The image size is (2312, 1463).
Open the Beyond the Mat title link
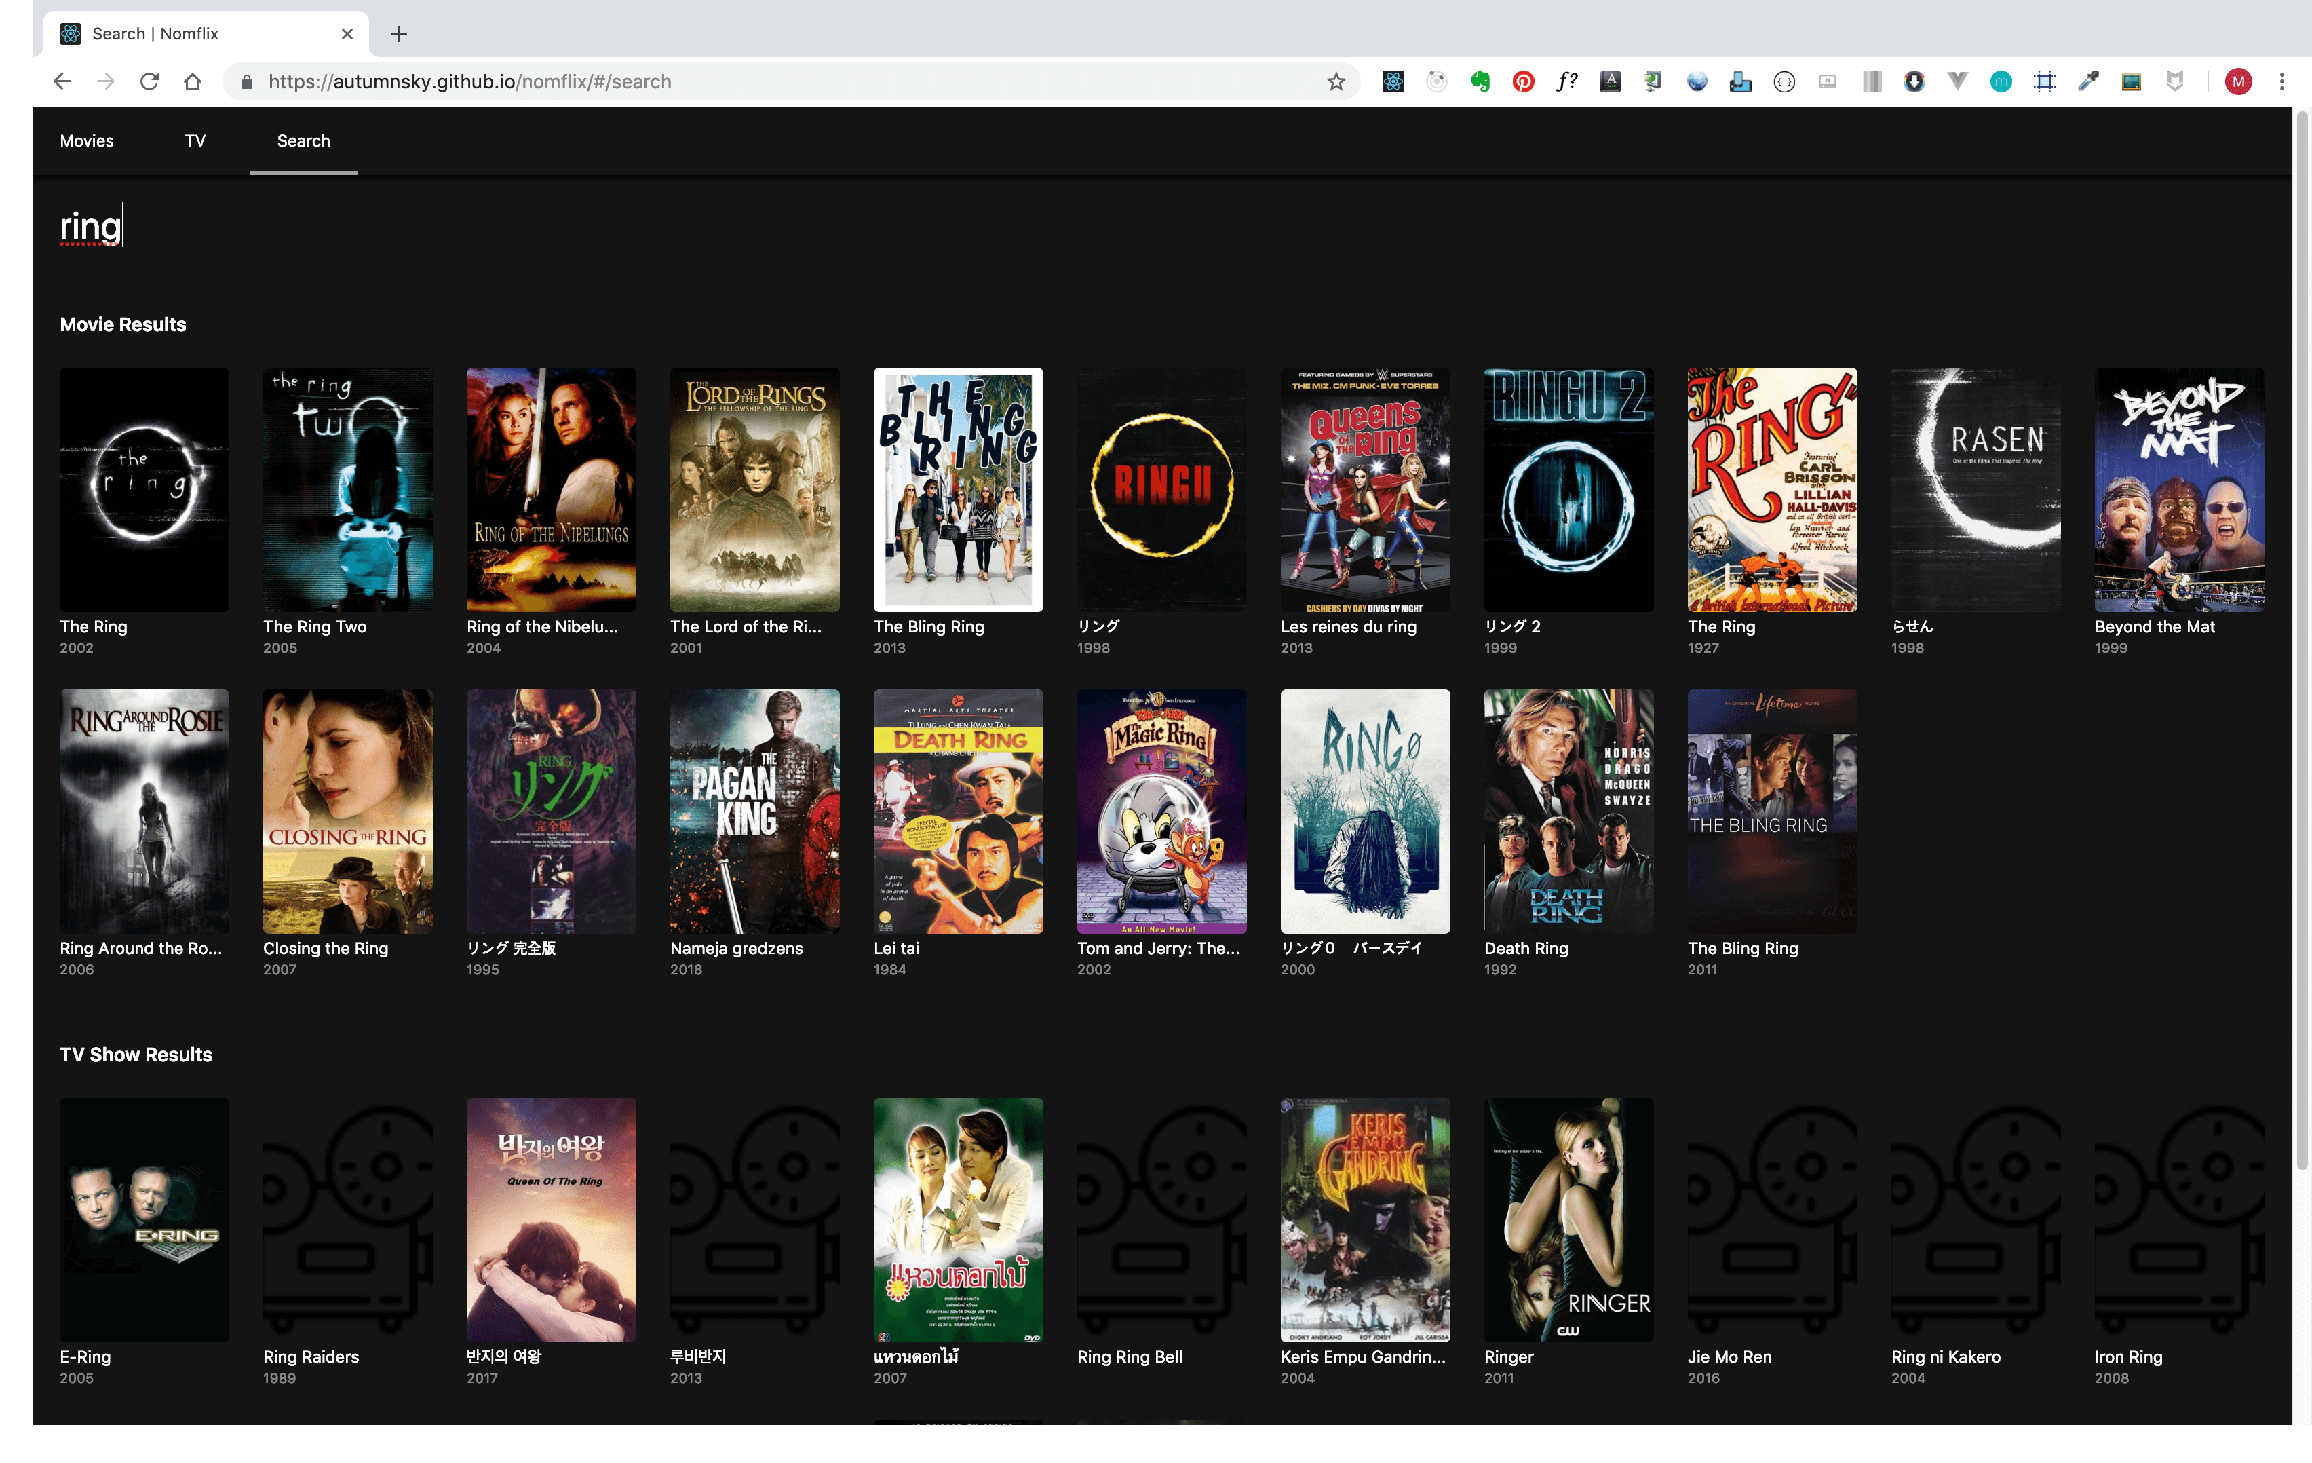click(2153, 626)
